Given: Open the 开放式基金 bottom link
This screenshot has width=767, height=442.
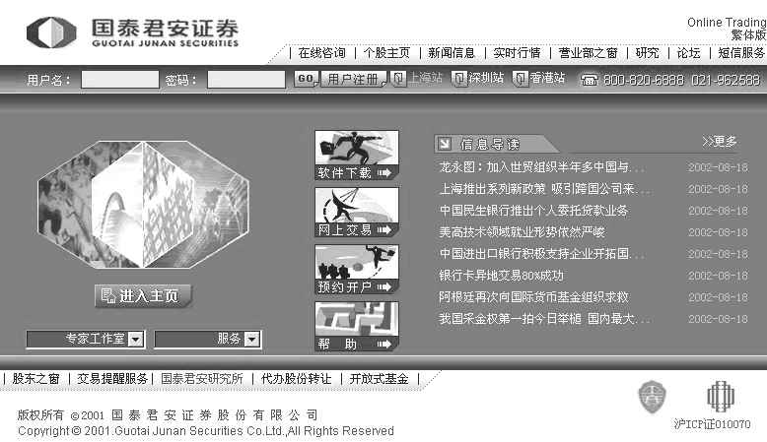Looking at the screenshot, I should 379,379.
